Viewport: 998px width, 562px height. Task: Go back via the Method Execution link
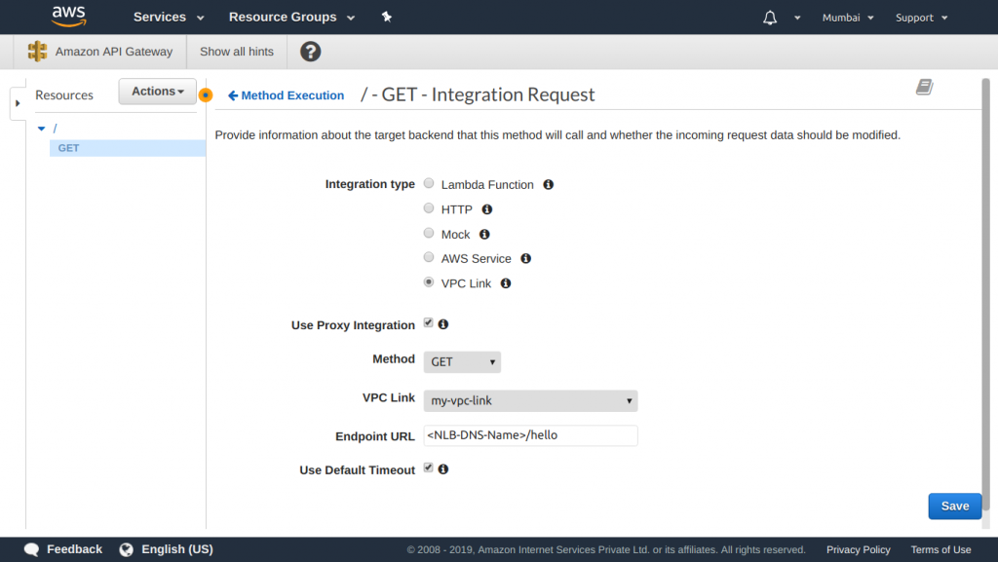pyautogui.click(x=286, y=94)
